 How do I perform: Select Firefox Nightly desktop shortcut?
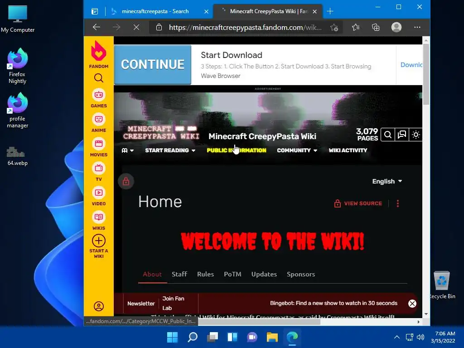pos(18,66)
